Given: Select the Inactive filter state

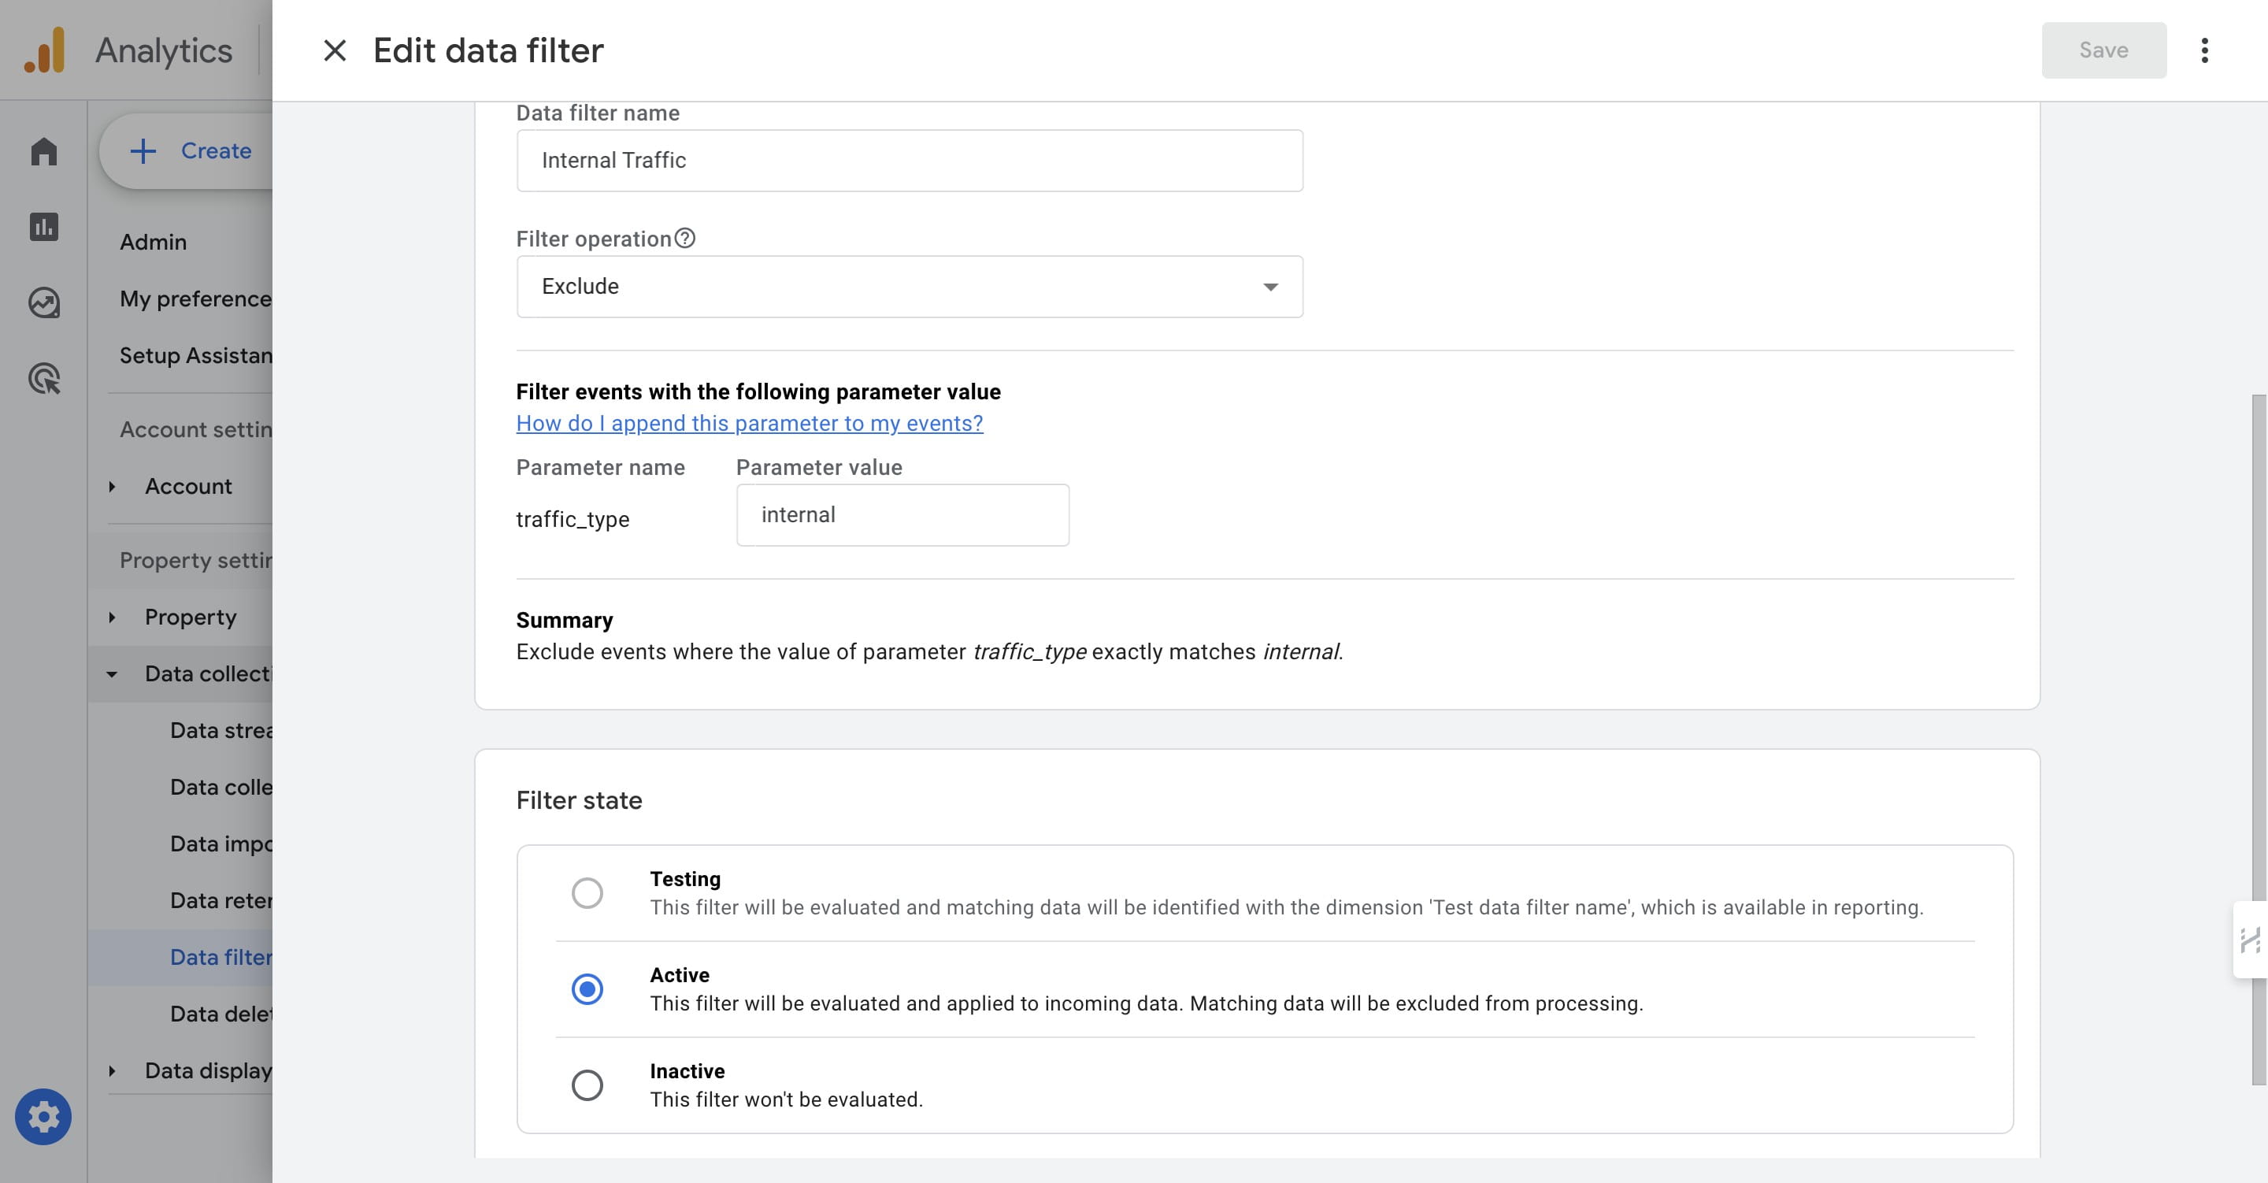Looking at the screenshot, I should coord(587,1085).
